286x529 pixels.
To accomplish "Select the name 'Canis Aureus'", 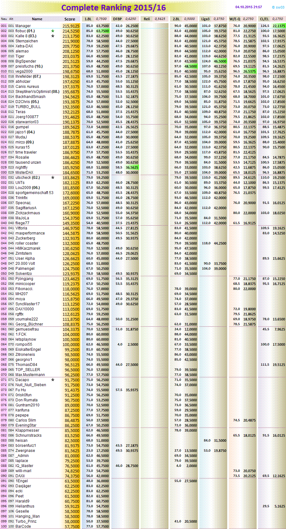I will pos(27,87).
